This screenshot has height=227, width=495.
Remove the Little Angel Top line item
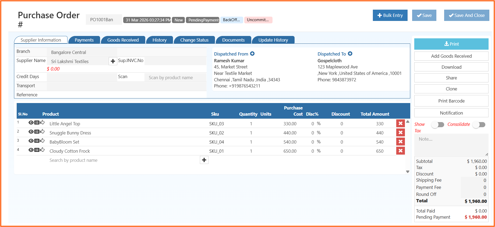pos(400,123)
